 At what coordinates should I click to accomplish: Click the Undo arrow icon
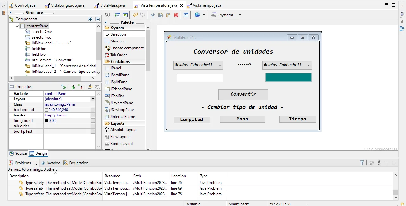[135, 15]
